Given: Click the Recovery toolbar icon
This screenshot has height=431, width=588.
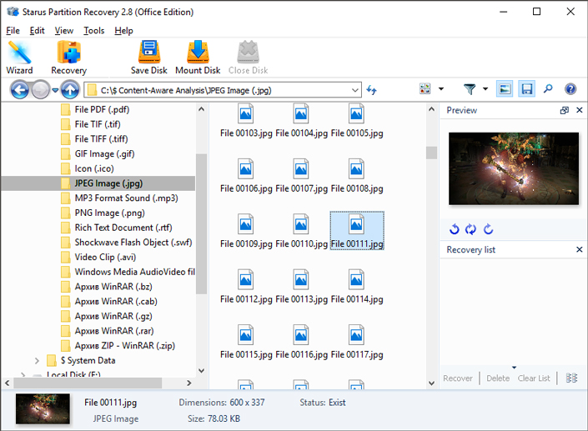Looking at the screenshot, I should (68, 58).
